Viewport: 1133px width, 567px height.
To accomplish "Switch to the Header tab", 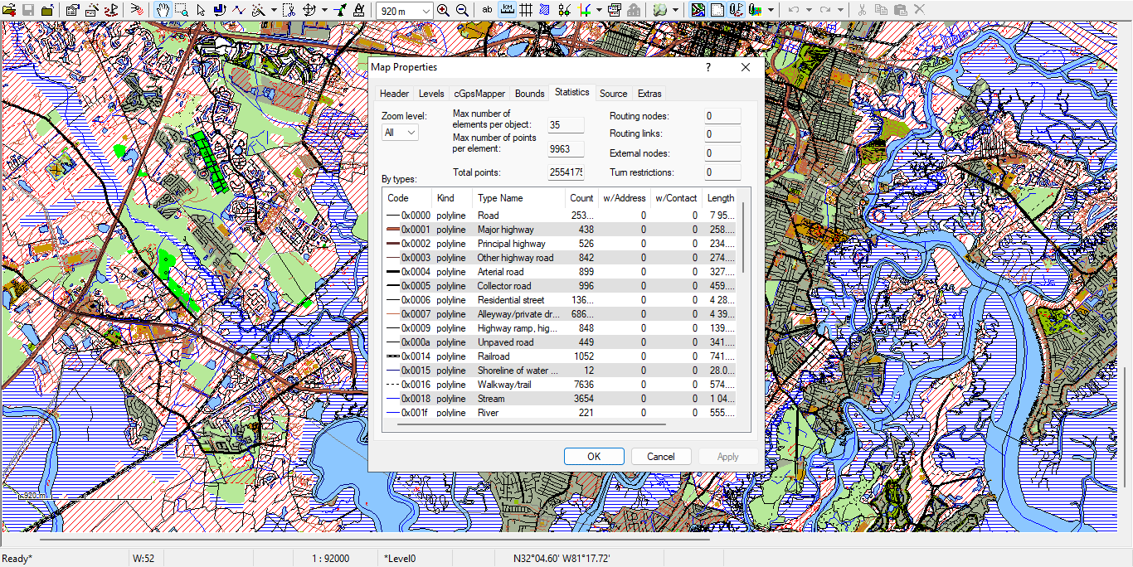I will [394, 93].
